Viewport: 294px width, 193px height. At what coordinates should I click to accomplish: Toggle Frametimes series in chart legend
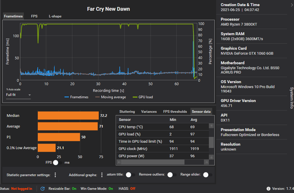click(x=76, y=97)
